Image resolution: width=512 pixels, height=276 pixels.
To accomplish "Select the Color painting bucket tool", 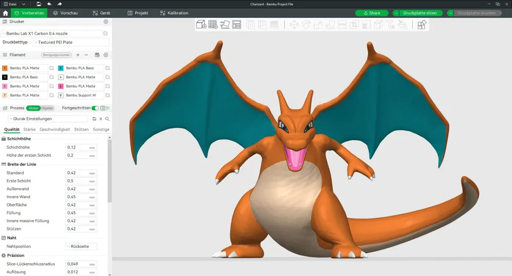I will (402, 25).
